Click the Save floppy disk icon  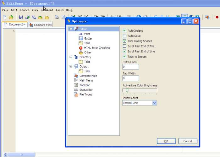click(x=21, y=17)
